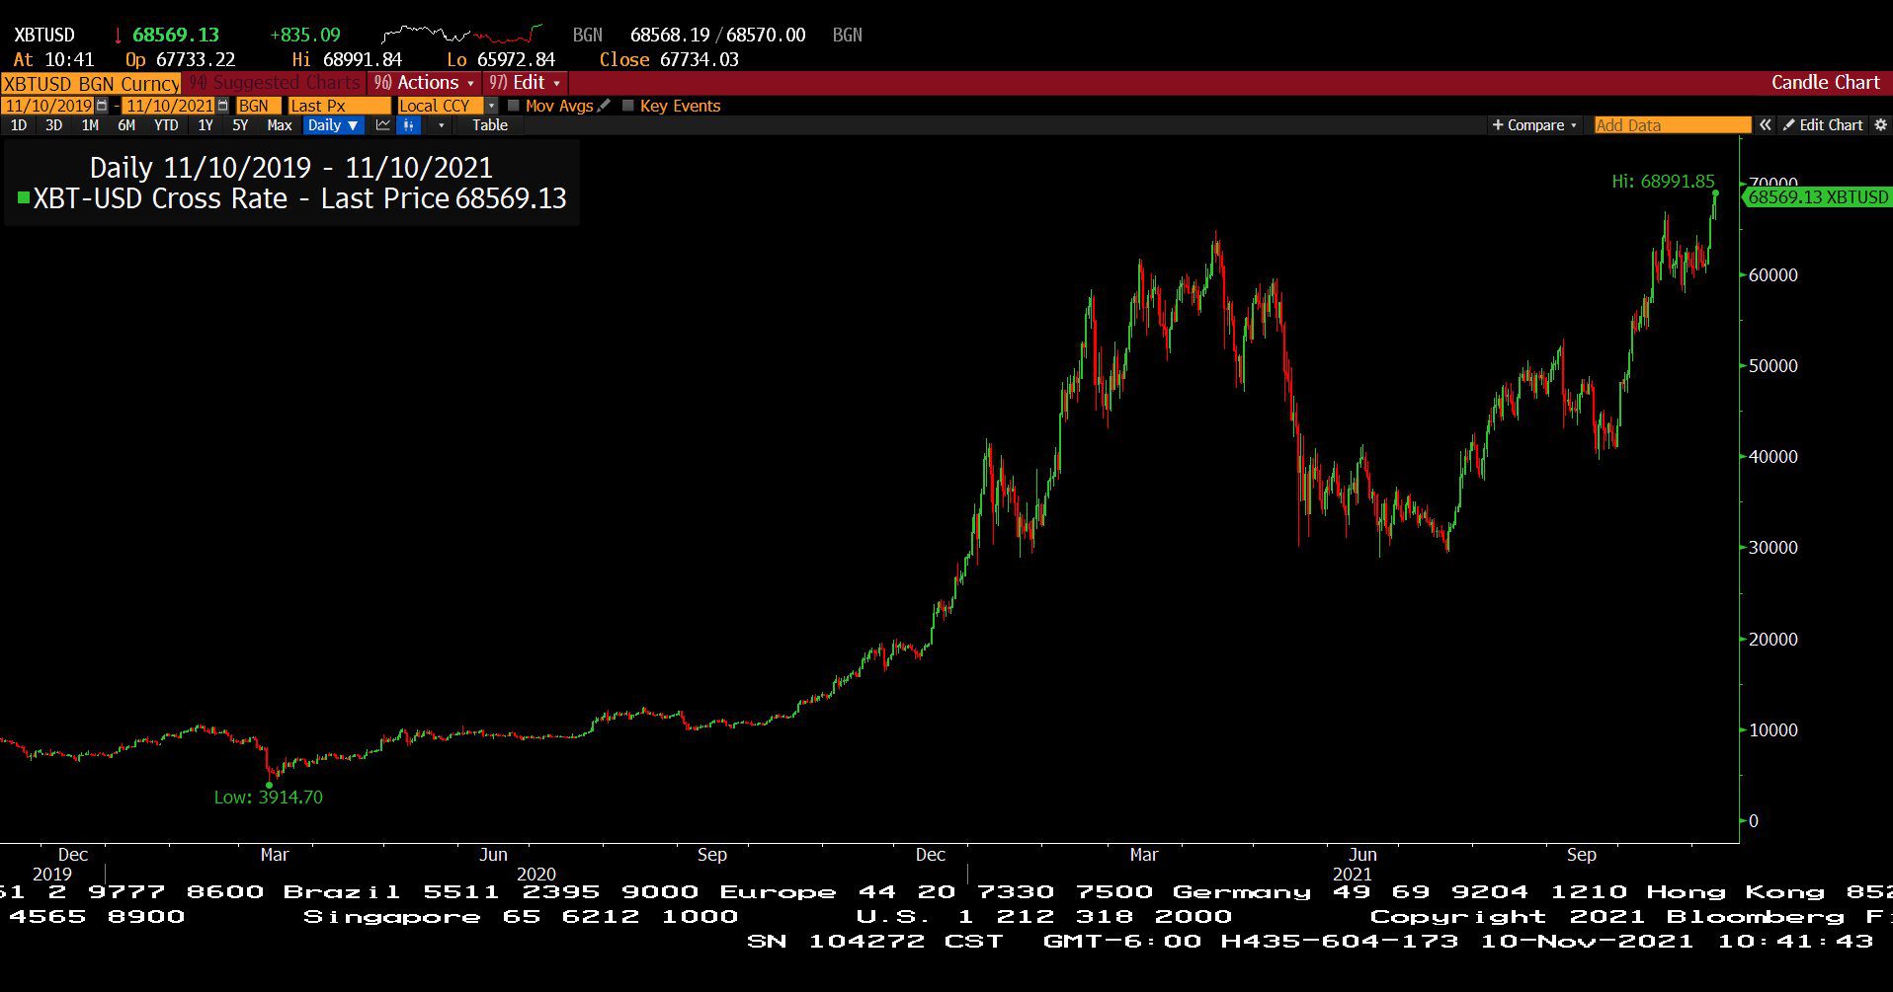Click the XBTUSD BGN Curncy security field
Screen dimensions: 1893x992
click(x=91, y=84)
